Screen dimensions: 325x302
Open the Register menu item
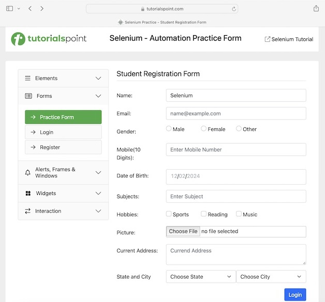pos(63,147)
